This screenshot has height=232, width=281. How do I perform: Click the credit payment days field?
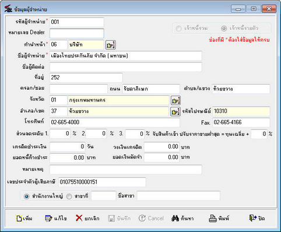(67, 146)
